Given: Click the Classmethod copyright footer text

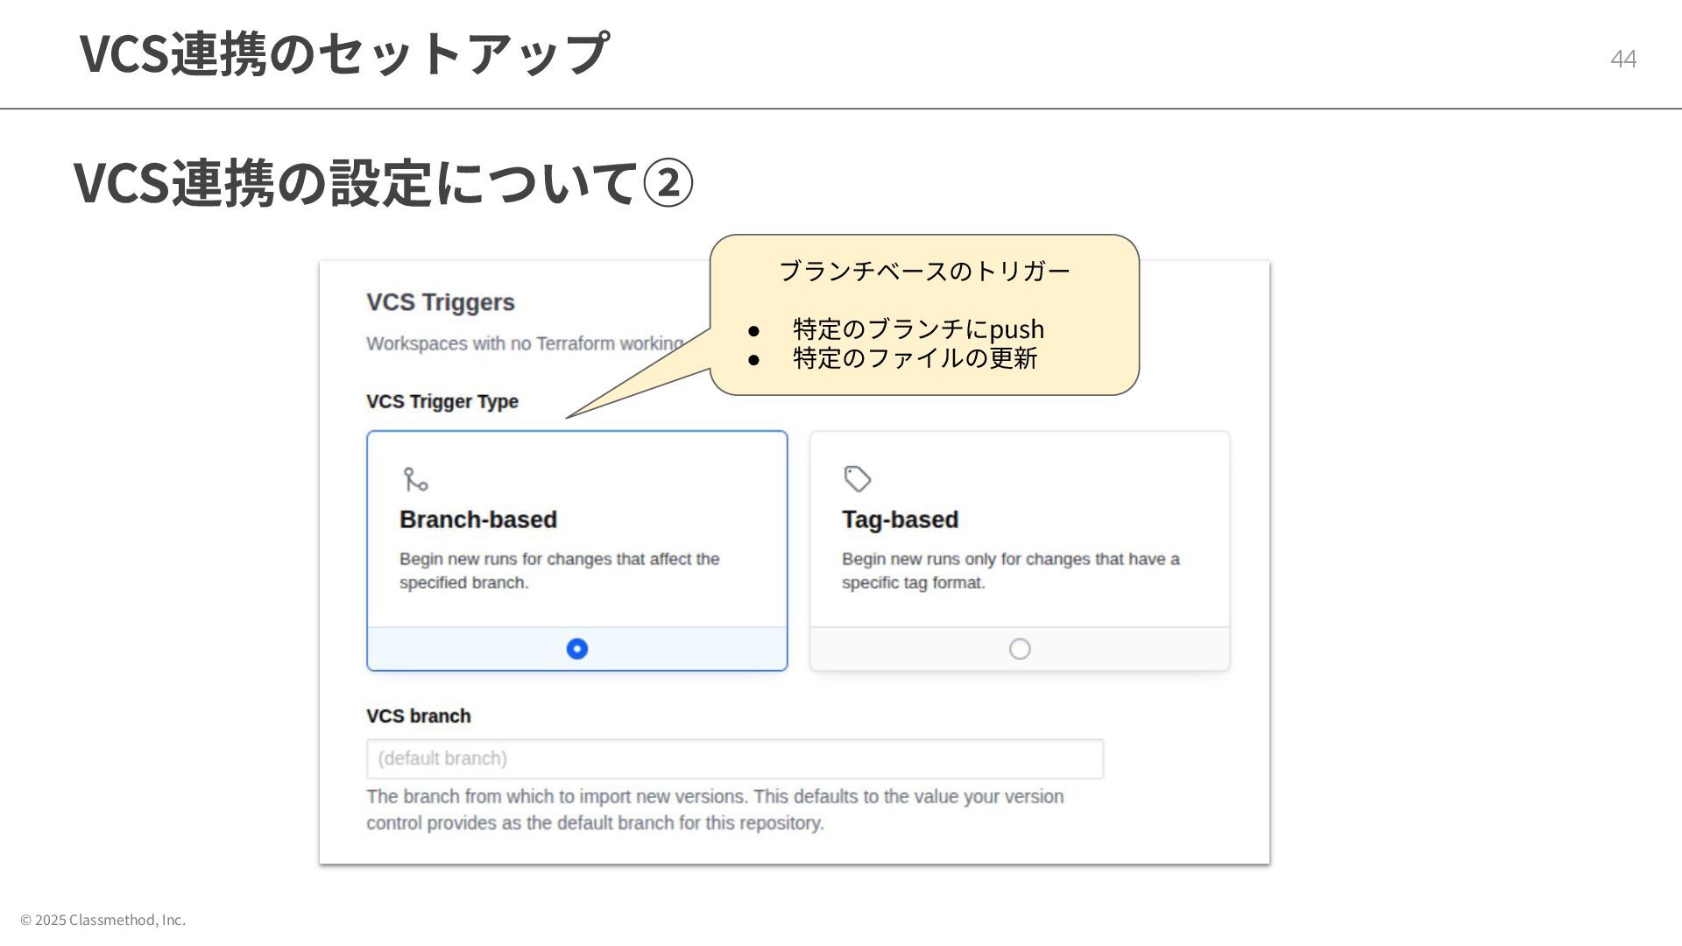Looking at the screenshot, I should click(102, 920).
